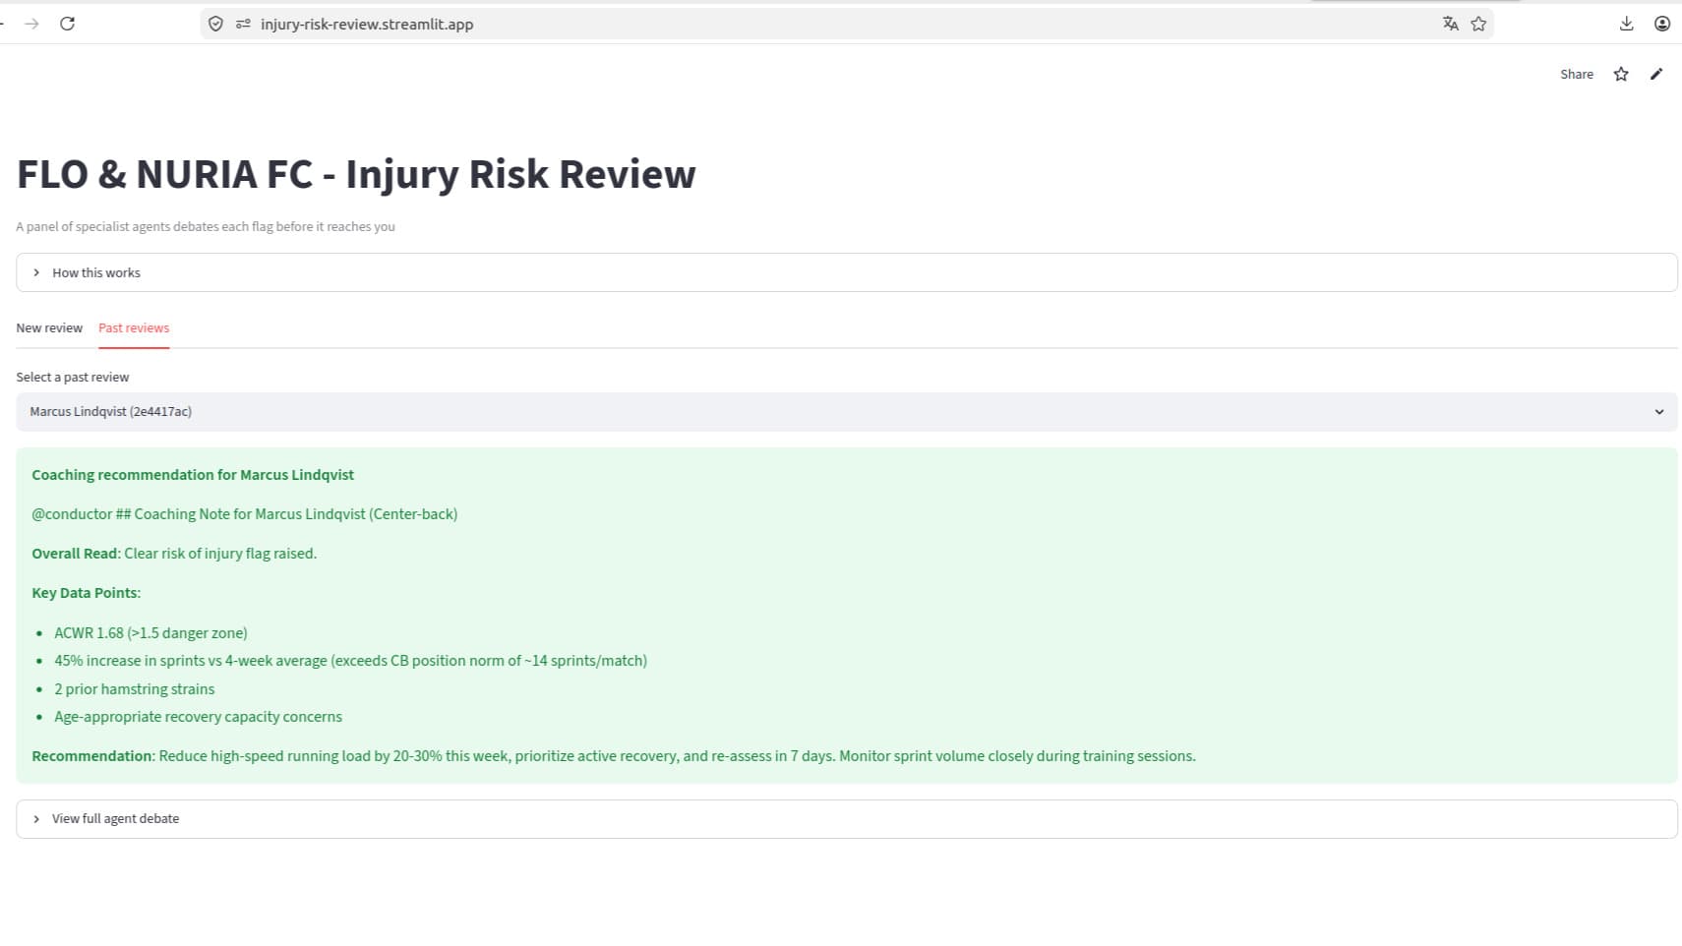Click the @conductor Coaching Note line

click(x=245, y=514)
